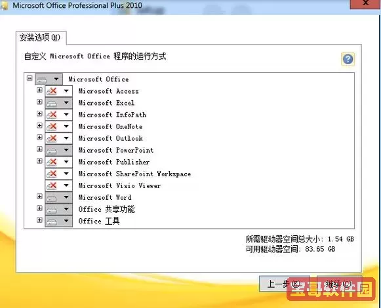The image size is (381, 308).
Task: Open install-state dropdown for Microsoft Excel
Action: (x=58, y=103)
